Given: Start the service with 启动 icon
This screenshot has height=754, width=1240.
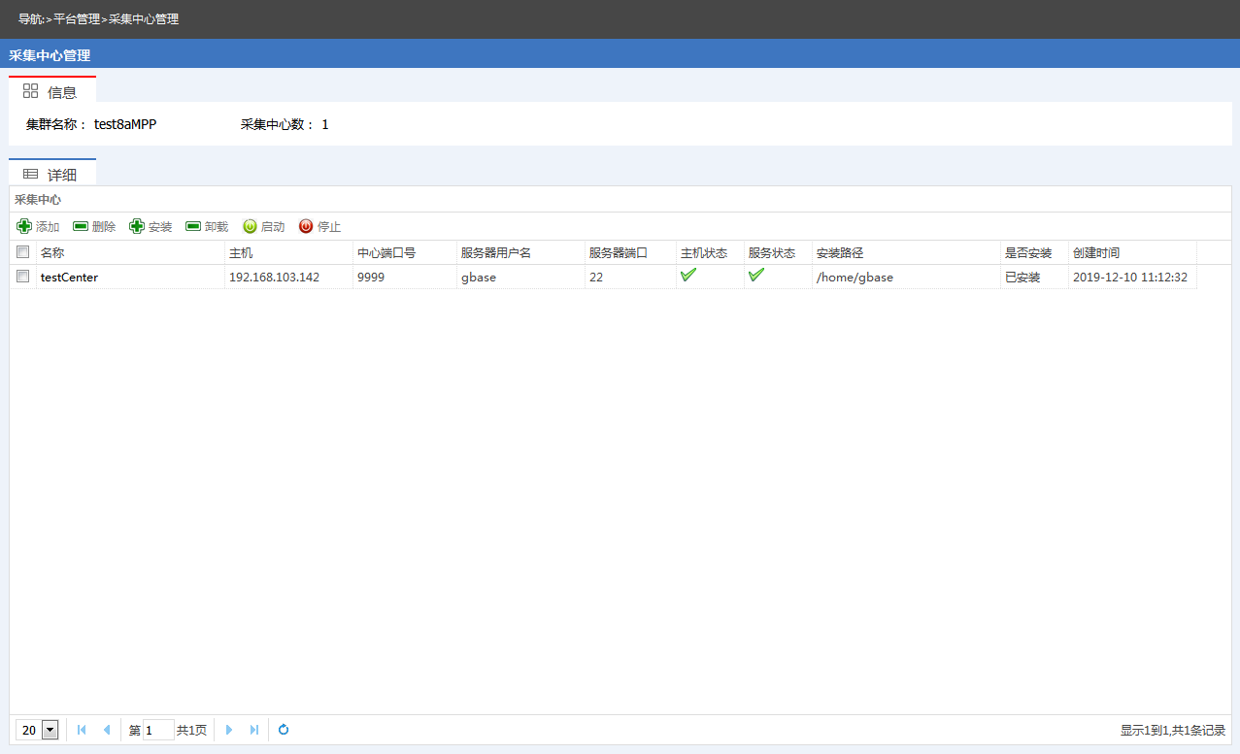Looking at the screenshot, I should [250, 226].
